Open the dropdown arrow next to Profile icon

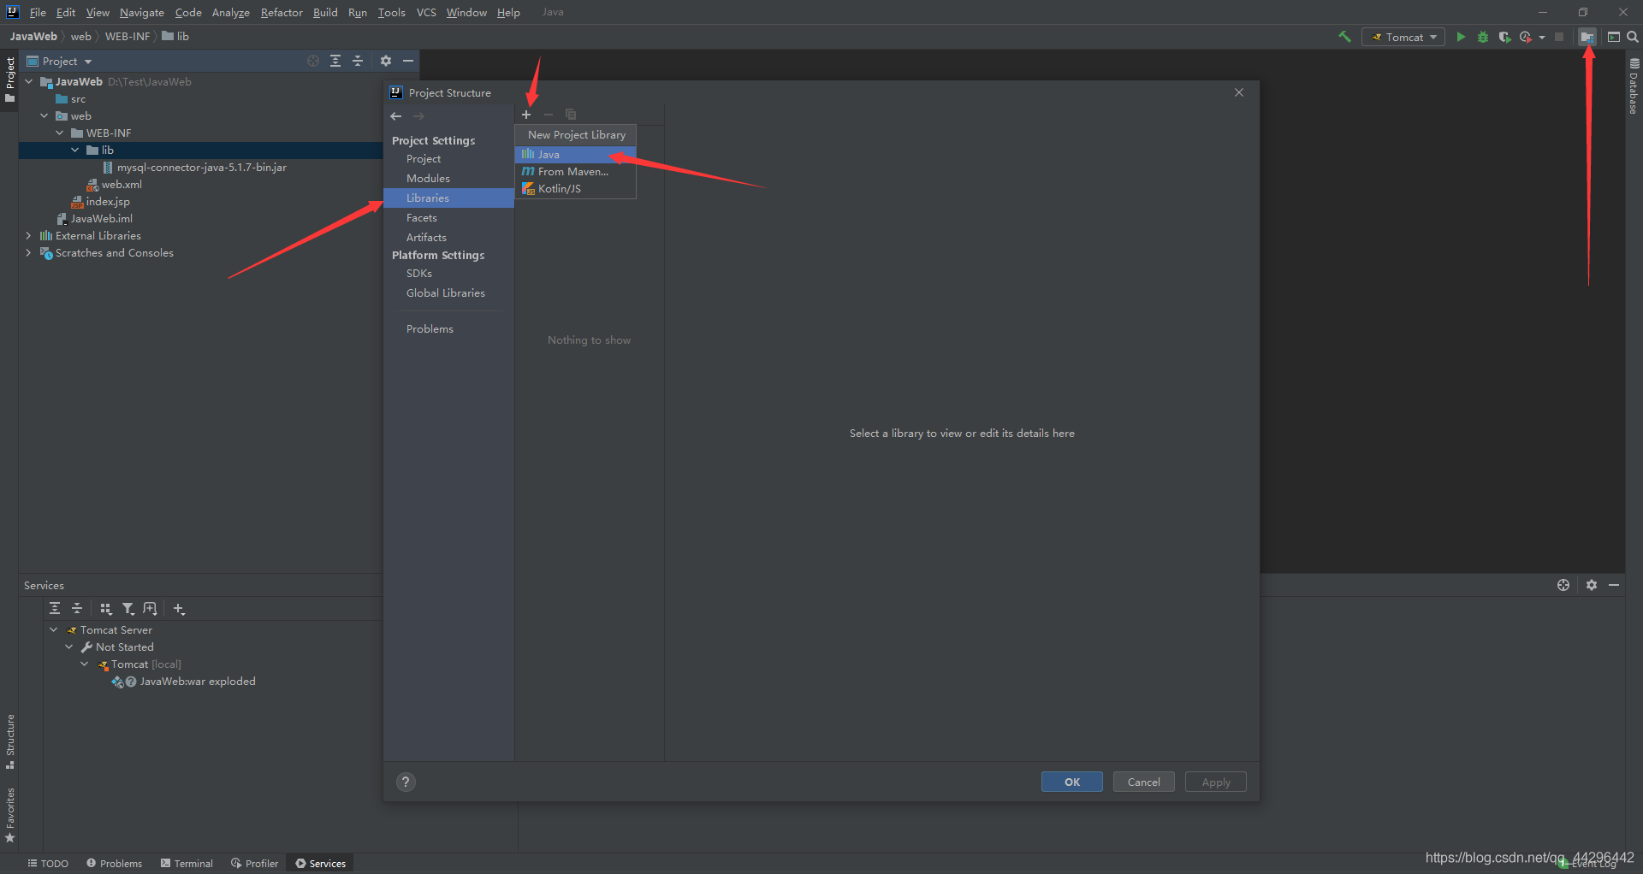[x=1542, y=37]
